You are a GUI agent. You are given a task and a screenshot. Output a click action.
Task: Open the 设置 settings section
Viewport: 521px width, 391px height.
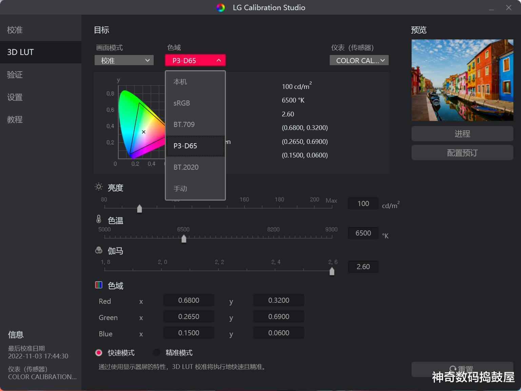15,97
